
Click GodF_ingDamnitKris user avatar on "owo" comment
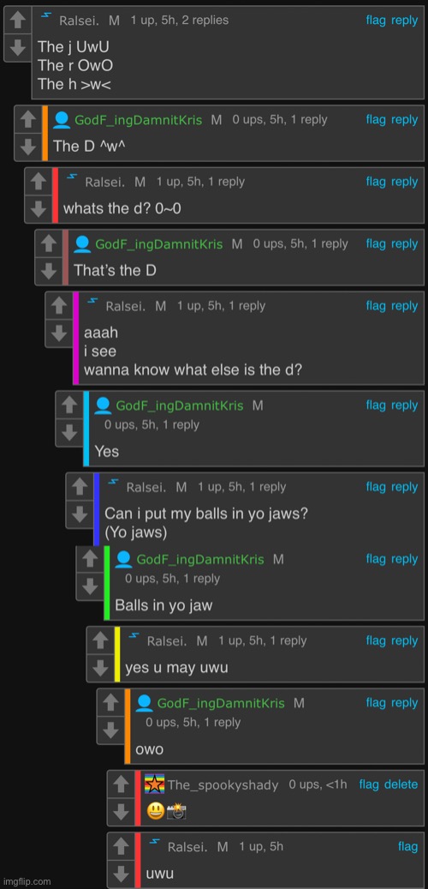(x=145, y=704)
